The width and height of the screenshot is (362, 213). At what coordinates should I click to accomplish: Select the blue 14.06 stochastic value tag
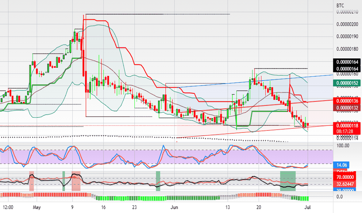point(341,165)
